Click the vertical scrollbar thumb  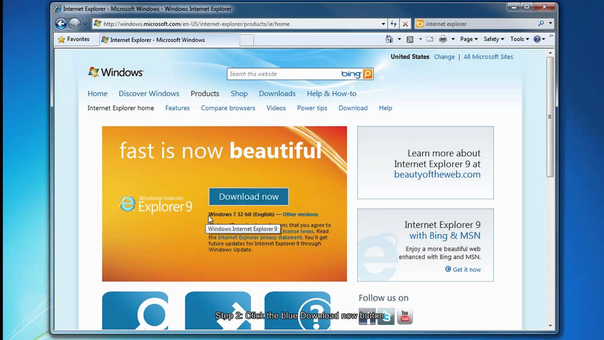click(x=550, y=117)
